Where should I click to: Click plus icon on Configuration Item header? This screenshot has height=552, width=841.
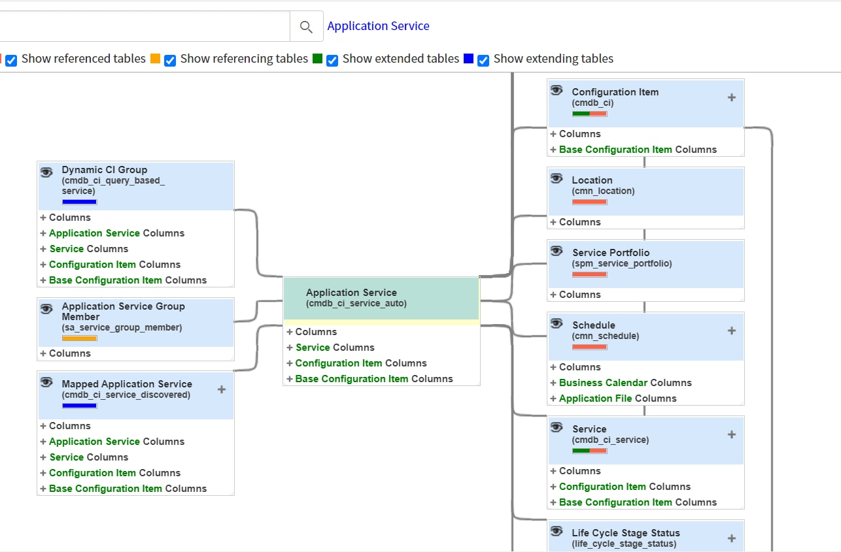(731, 97)
